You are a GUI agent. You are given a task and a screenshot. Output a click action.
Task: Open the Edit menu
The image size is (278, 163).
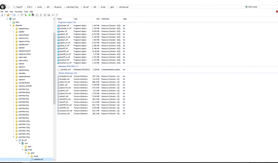pyautogui.click(x=6, y=12)
